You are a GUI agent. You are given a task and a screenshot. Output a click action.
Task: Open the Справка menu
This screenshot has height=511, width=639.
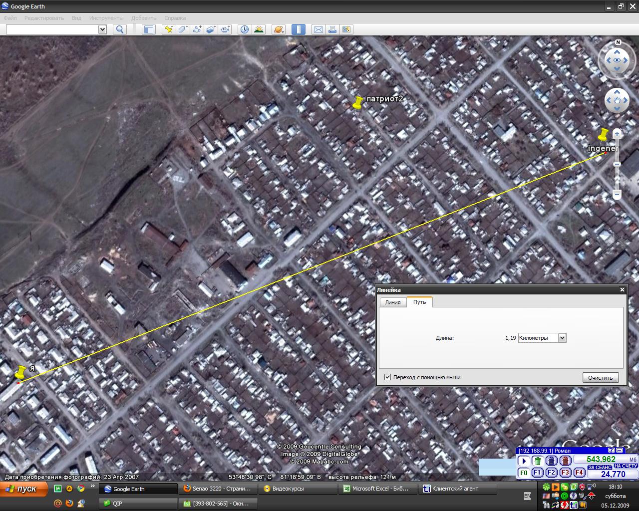point(175,18)
